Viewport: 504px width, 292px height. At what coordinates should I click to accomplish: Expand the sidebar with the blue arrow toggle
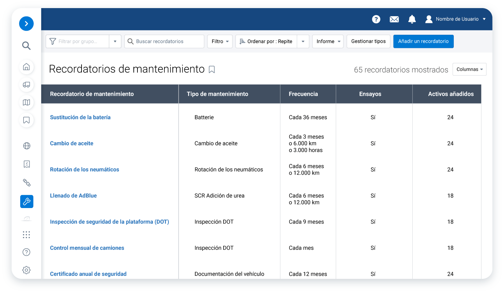tap(26, 24)
